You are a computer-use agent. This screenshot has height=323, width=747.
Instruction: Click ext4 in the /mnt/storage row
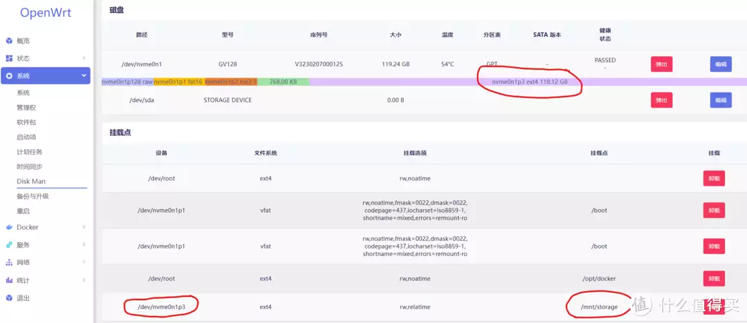click(266, 307)
